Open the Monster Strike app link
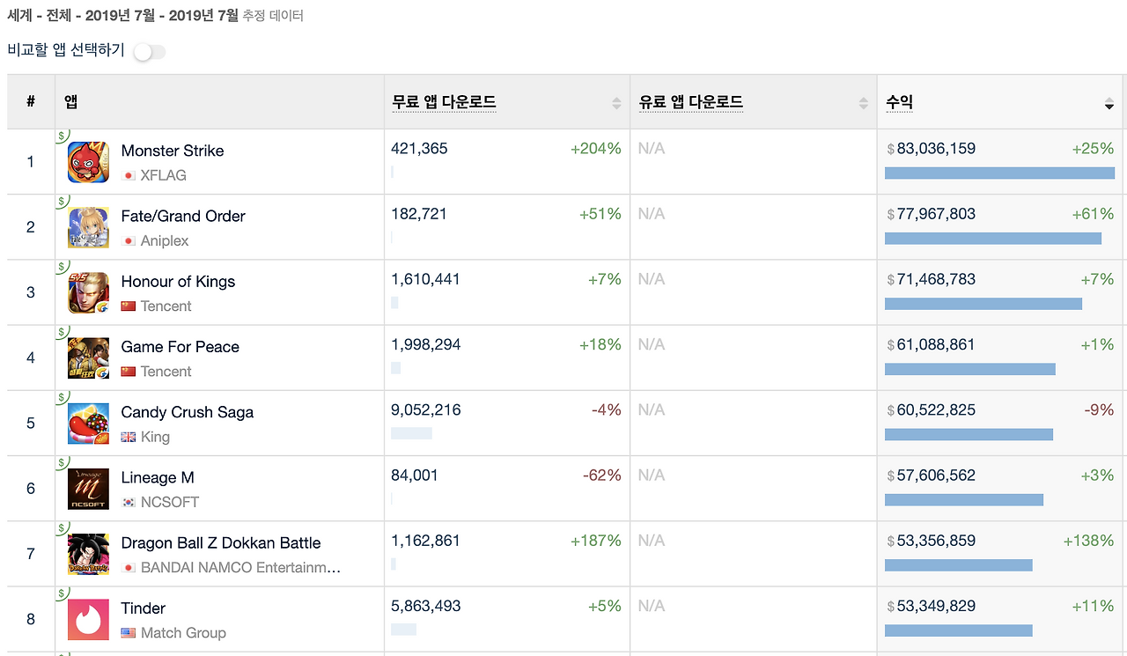The height and width of the screenshot is (656, 1127). coord(173,151)
